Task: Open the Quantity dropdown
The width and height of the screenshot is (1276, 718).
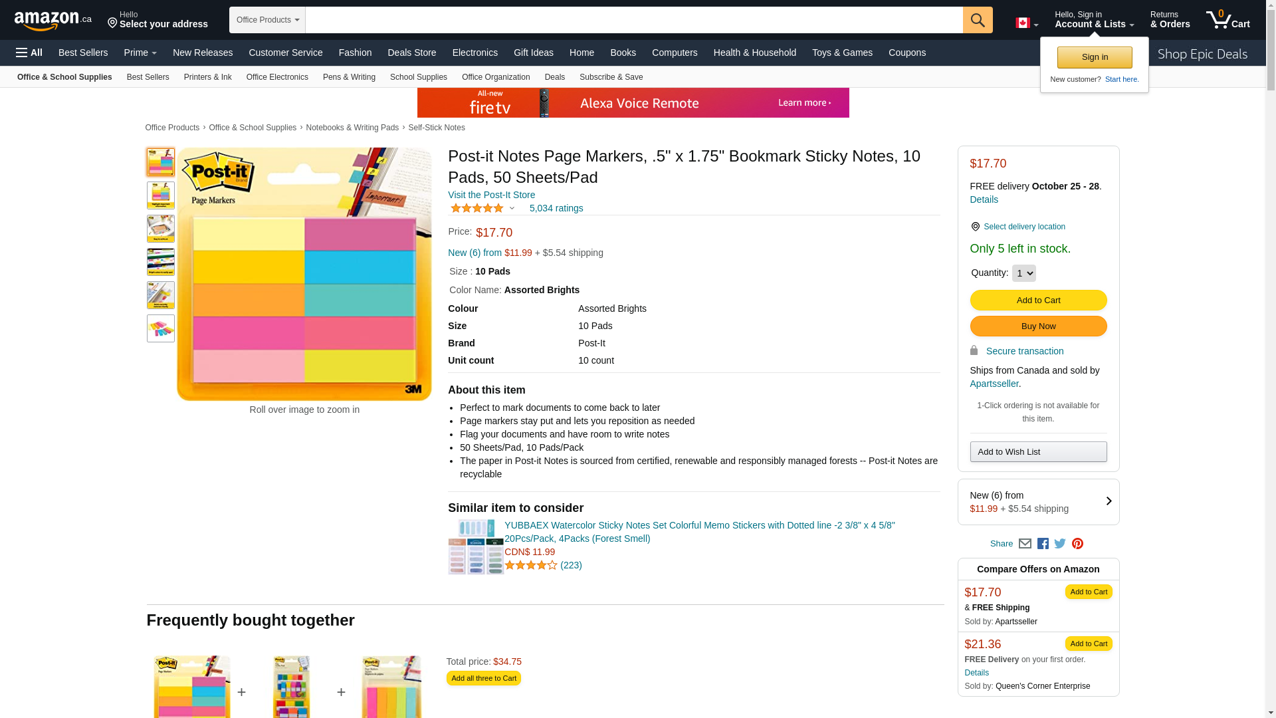Action: pyautogui.click(x=1023, y=273)
